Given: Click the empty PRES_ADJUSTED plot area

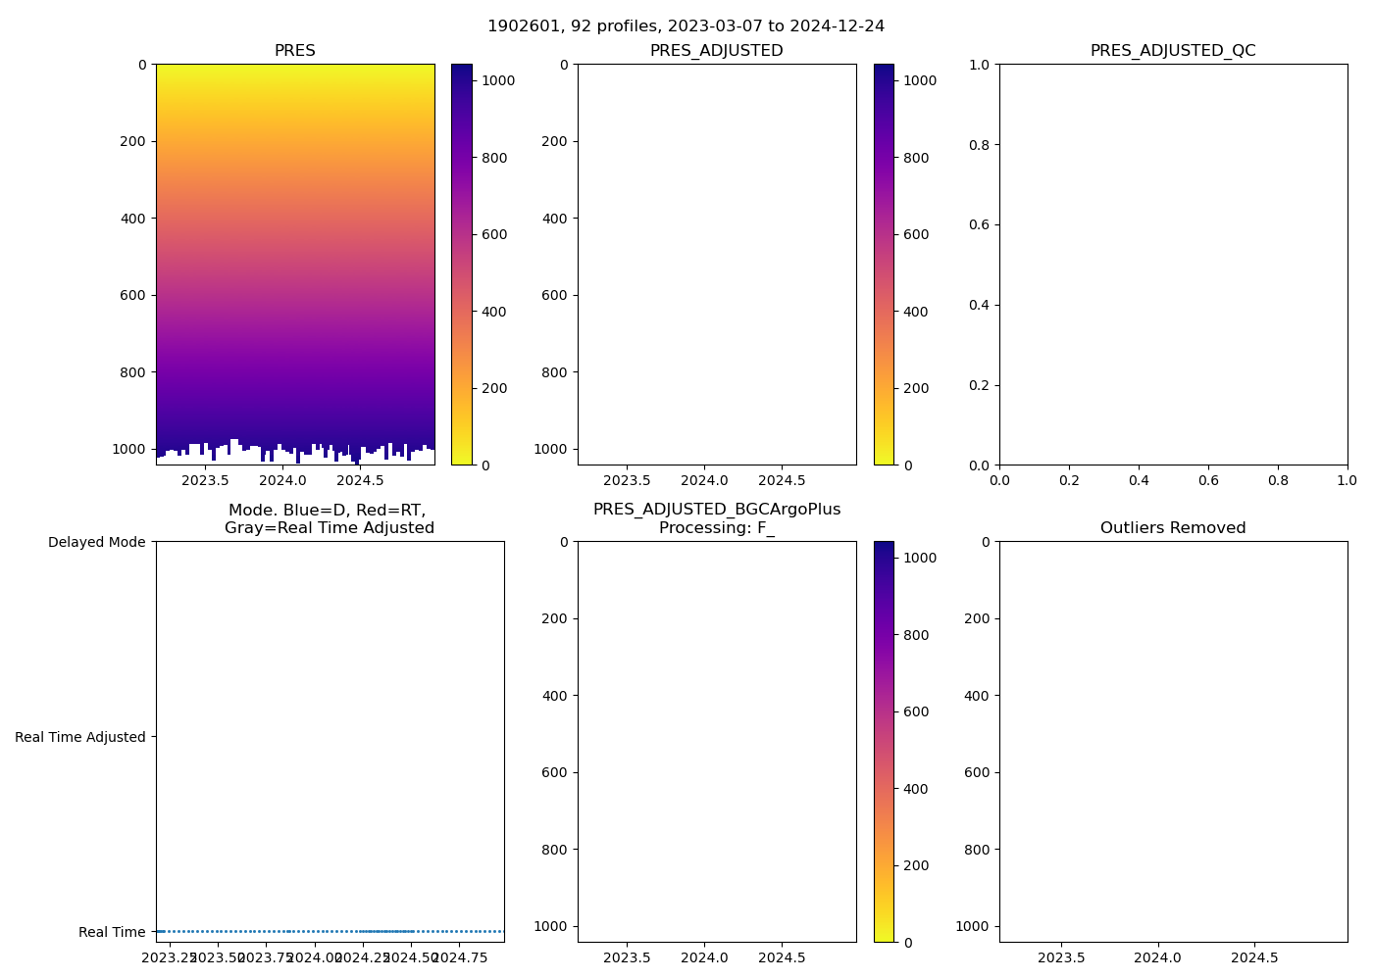Looking at the screenshot, I should [716, 265].
